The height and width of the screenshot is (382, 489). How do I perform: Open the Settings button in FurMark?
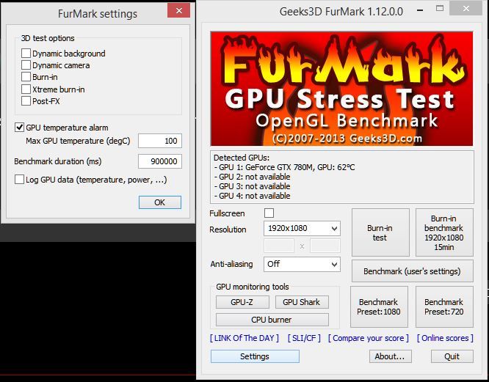(x=255, y=356)
